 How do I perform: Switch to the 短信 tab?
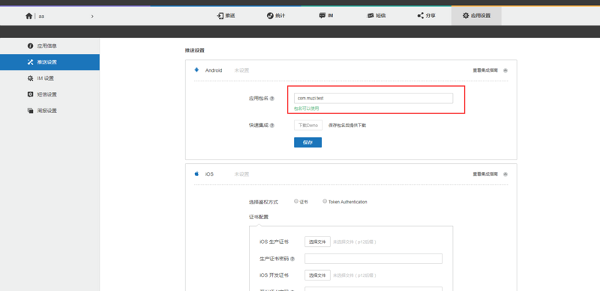click(x=376, y=16)
